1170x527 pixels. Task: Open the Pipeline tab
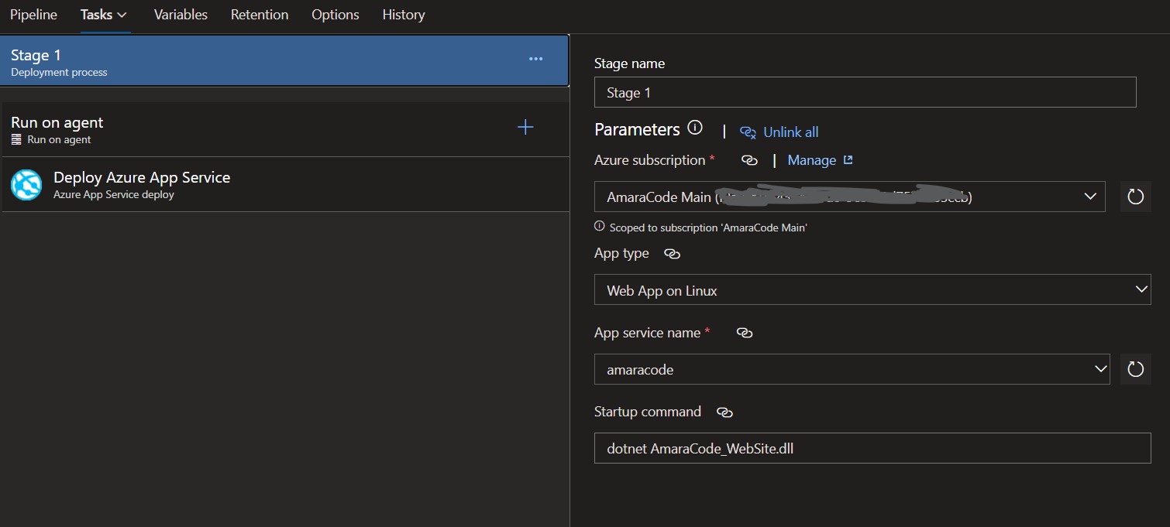pos(33,15)
